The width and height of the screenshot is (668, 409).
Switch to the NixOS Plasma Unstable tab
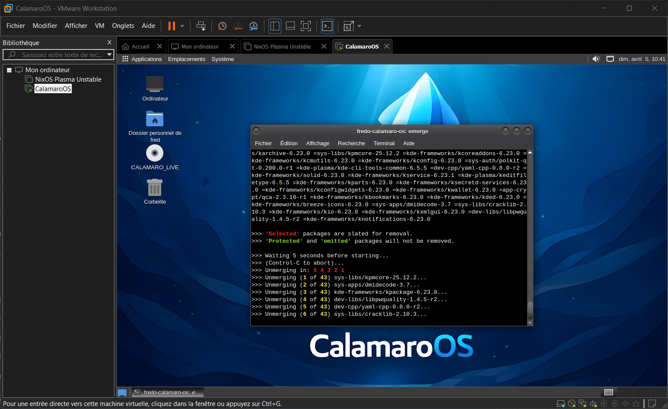282,46
